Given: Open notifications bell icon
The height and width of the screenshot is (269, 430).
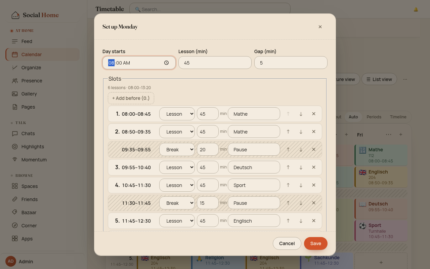Looking at the screenshot, I should [416, 9].
